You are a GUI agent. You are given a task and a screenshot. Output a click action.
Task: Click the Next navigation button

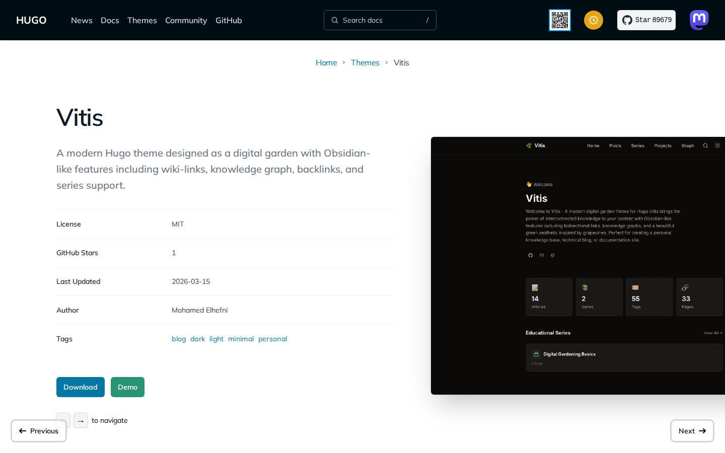692,431
